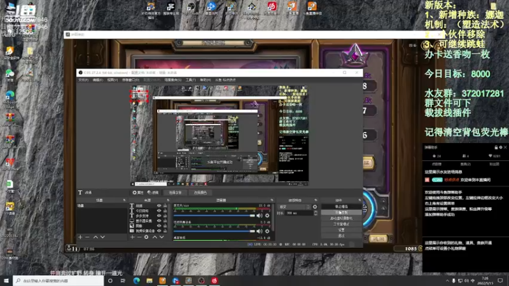Screen dimensions: 509x286
Task: Open 麦克风/Aux audio settings gear
Action: [x=267, y=215]
